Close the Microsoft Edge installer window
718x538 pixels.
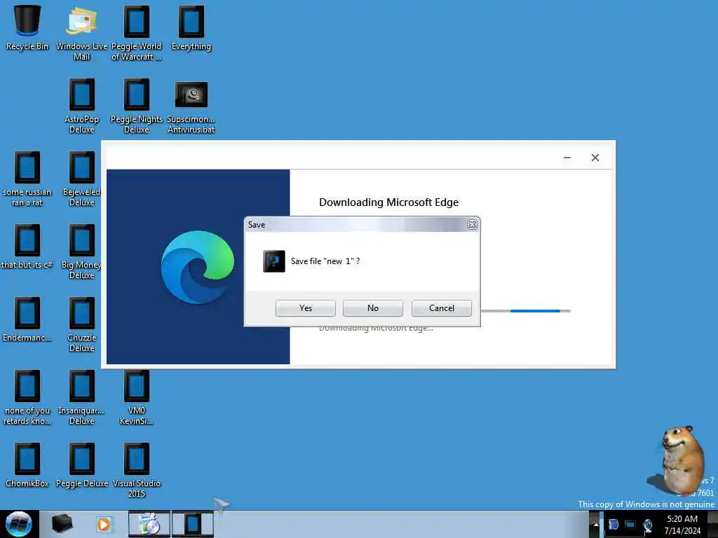(595, 158)
